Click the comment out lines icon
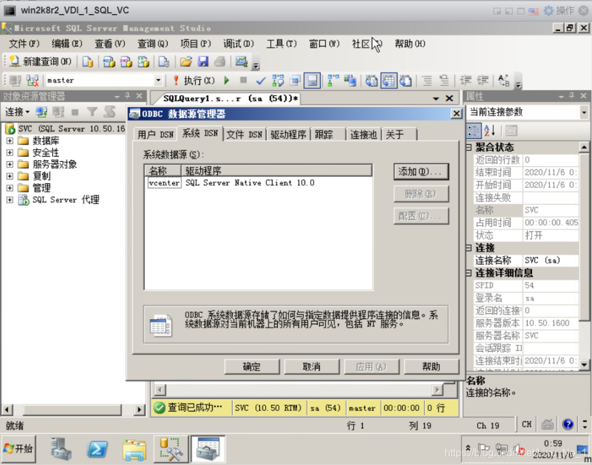The width and height of the screenshot is (592, 465). point(427,80)
